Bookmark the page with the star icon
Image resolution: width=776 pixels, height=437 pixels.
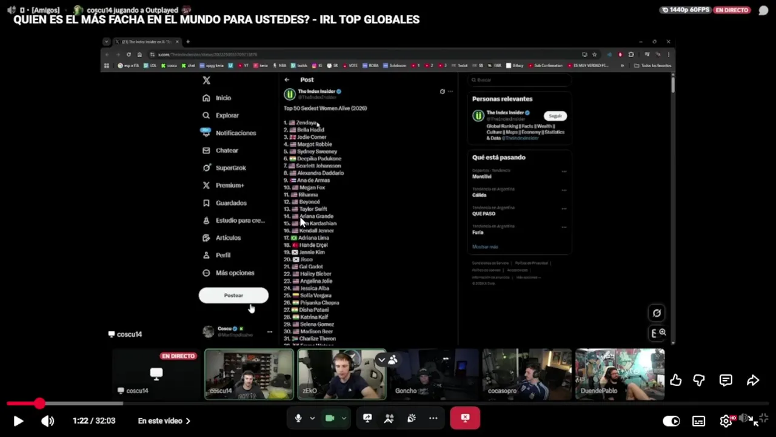pos(594,55)
